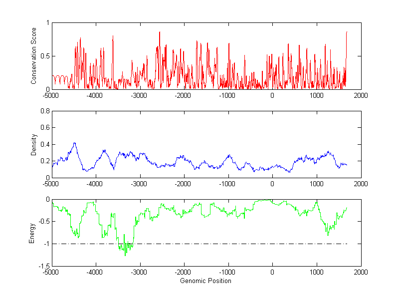Image resolution: width=399 pixels, height=299 pixels.
Task: Select y-tick "0.8" on Density plot
Action: point(45,111)
